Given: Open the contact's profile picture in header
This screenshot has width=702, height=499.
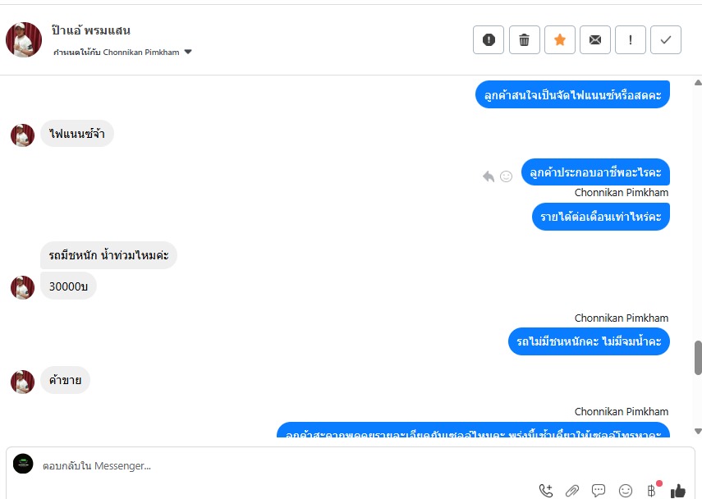Looking at the screenshot, I should point(24,40).
